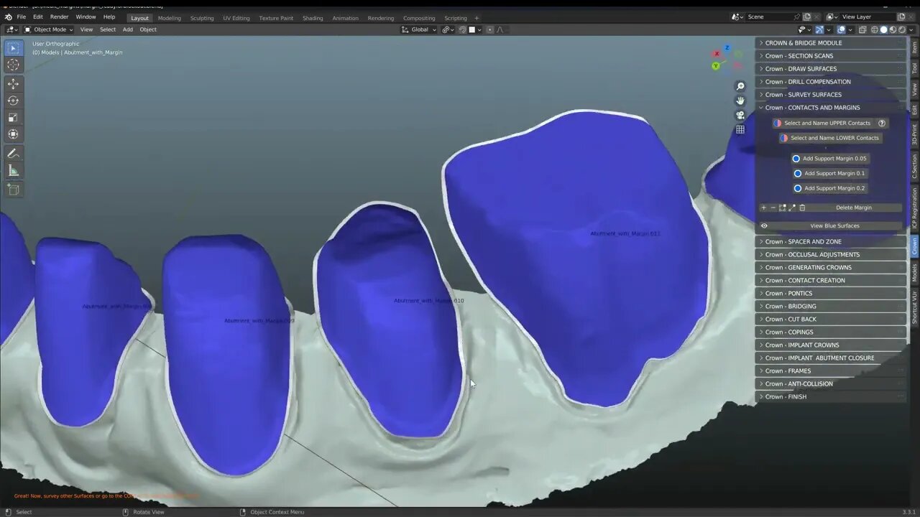Click Abutment_with_Margin.011 label on molar
Viewport: 920px width, 517px height.
(625, 233)
